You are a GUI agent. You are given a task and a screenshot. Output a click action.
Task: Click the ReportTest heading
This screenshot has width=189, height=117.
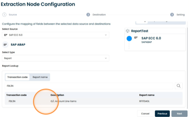click(x=139, y=31)
